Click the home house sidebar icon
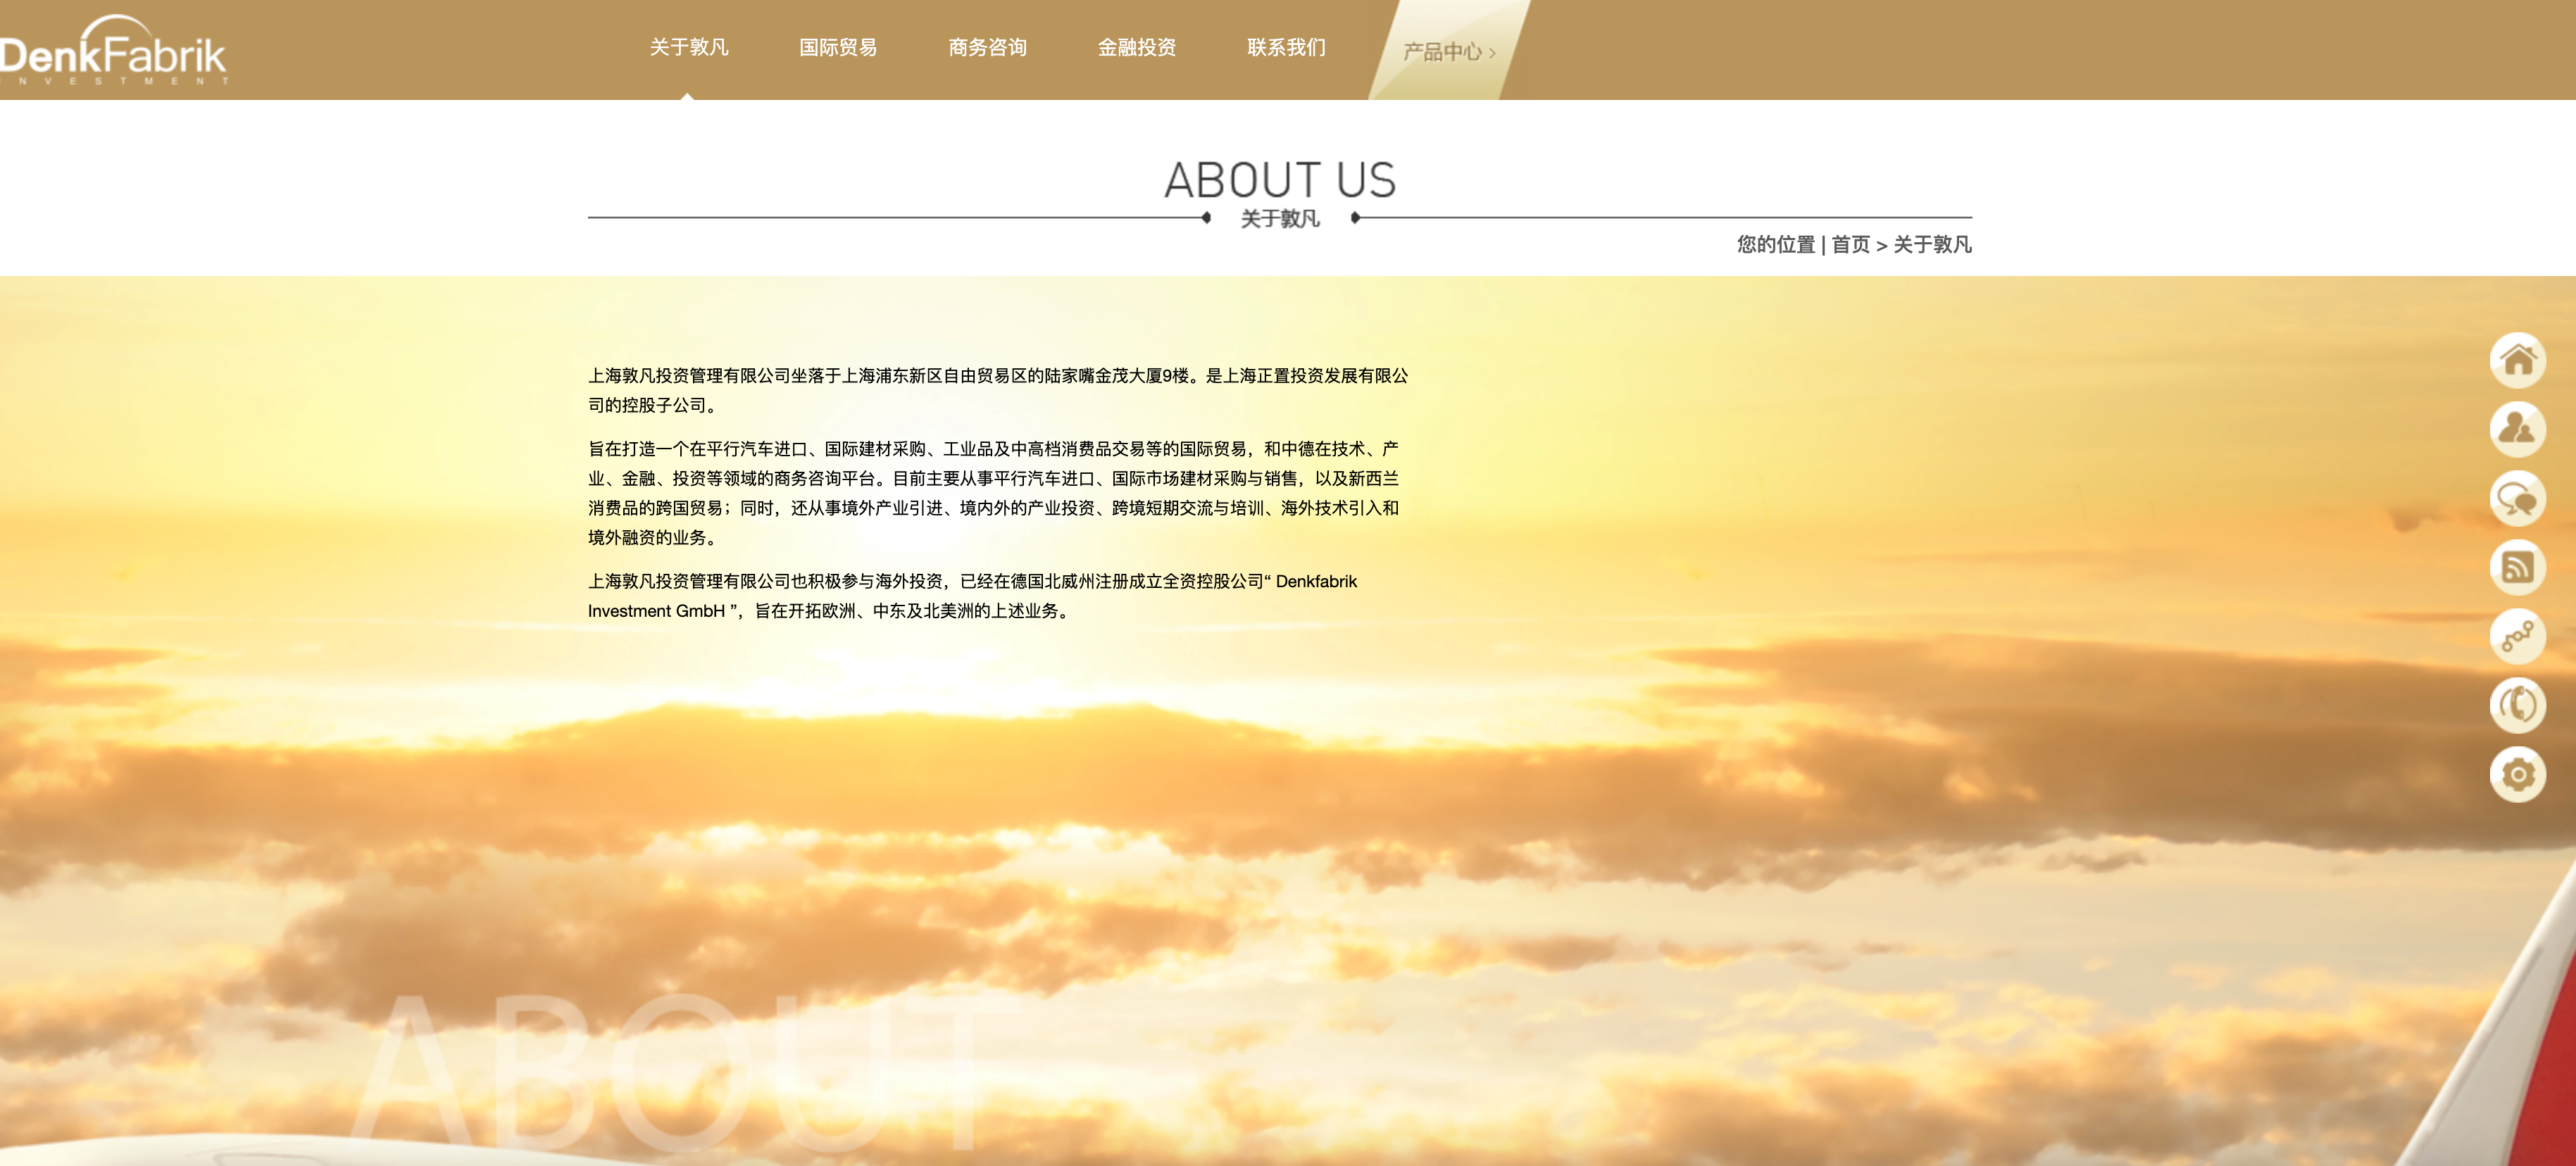The height and width of the screenshot is (1166, 2576). tap(2517, 360)
